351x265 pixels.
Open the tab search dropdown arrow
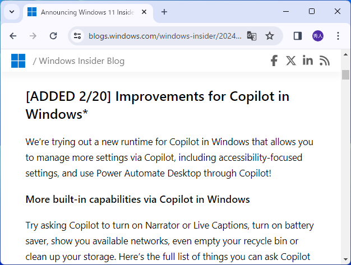(12, 12)
